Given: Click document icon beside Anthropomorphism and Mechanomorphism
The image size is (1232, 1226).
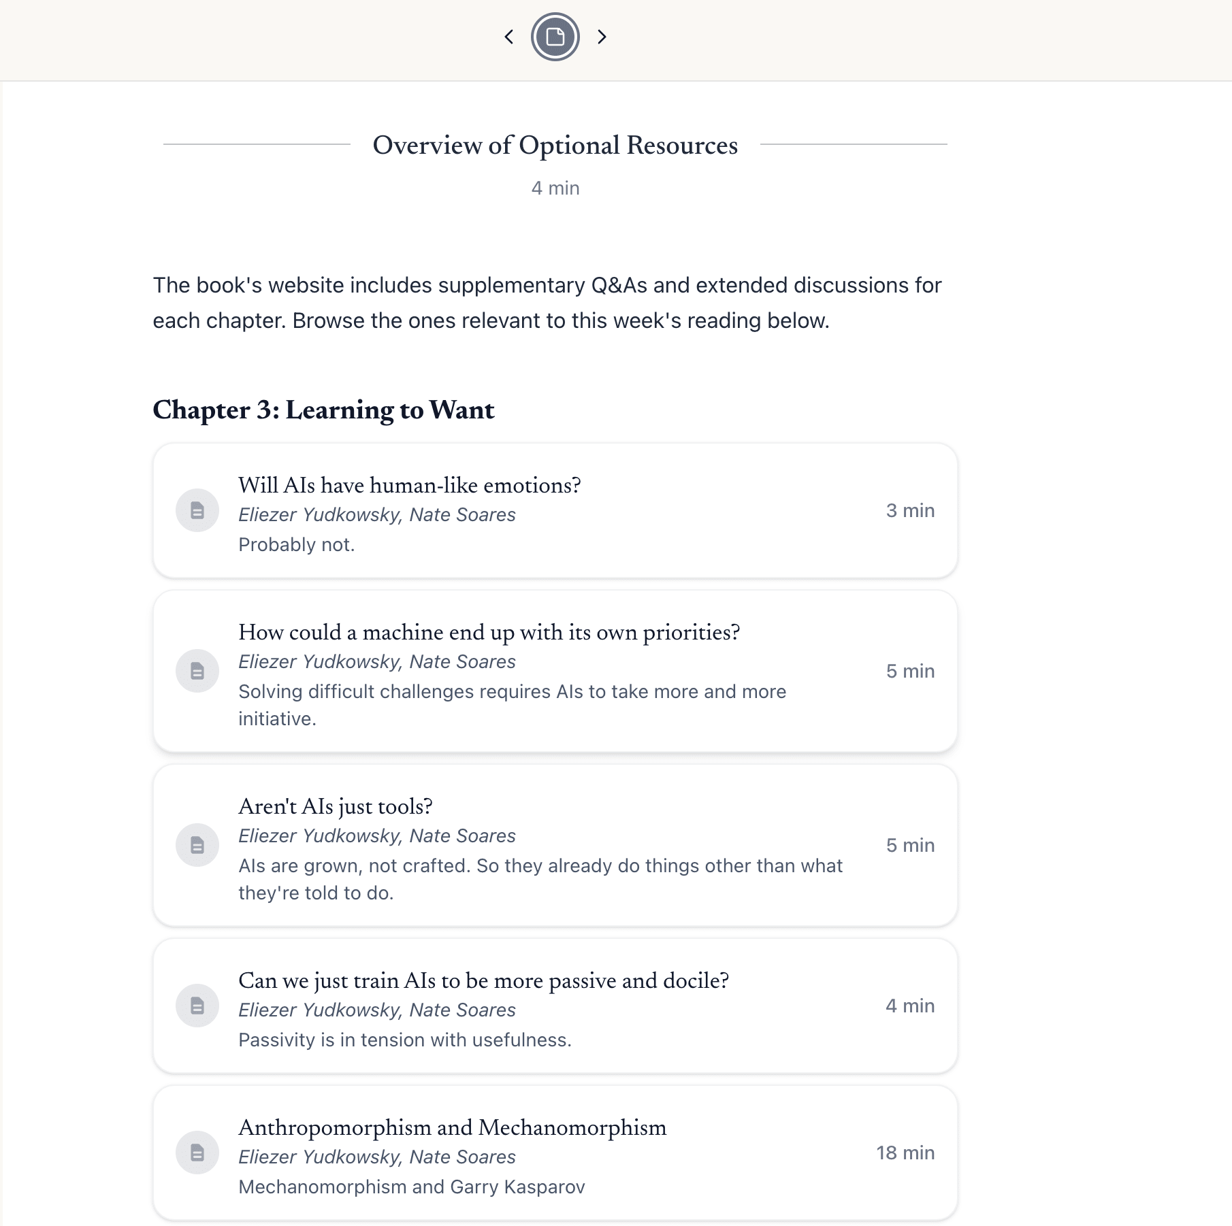Looking at the screenshot, I should click(x=197, y=1153).
